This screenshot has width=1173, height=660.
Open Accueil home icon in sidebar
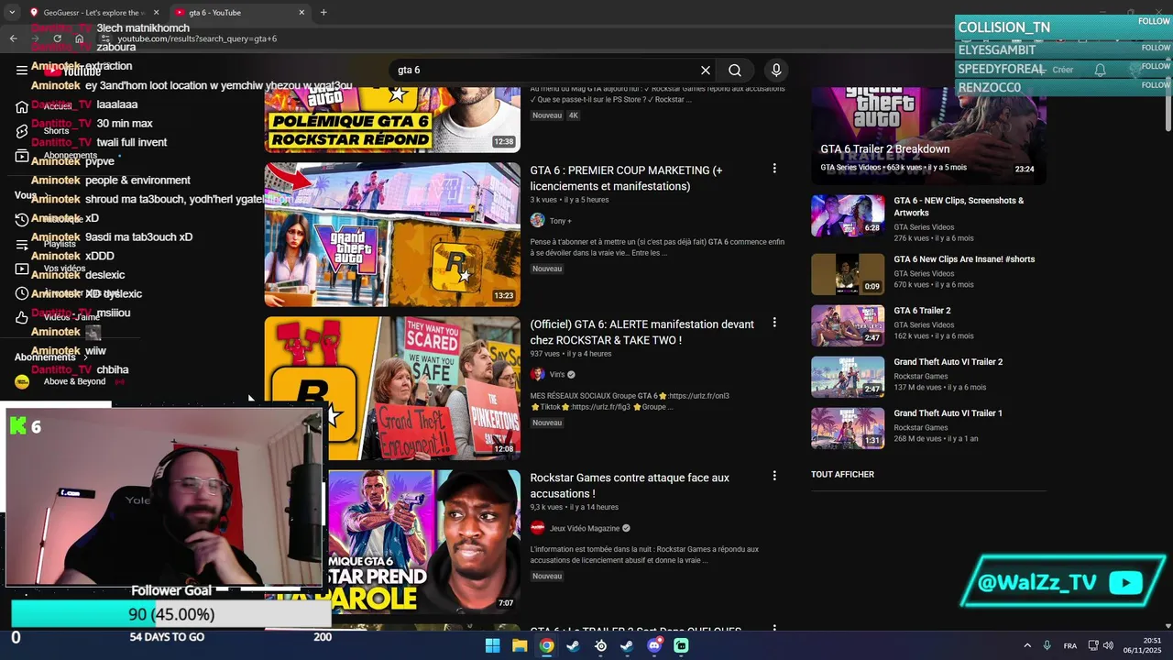coord(22,106)
